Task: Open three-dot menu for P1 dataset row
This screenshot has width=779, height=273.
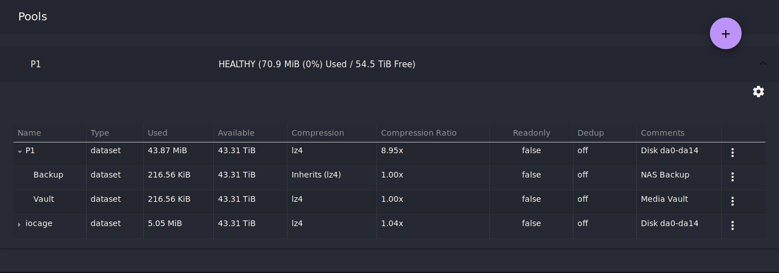Action: tap(733, 153)
